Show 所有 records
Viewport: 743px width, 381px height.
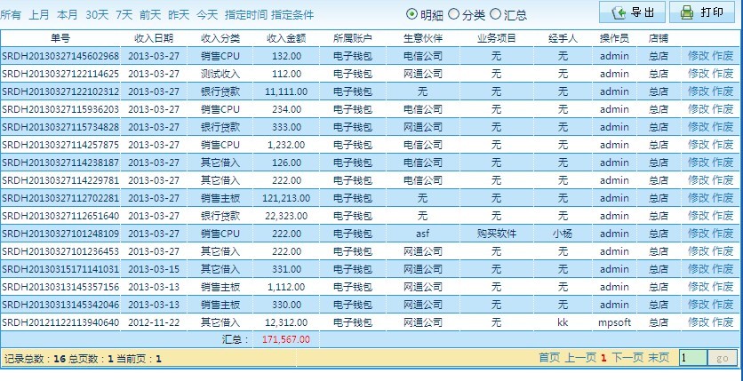(x=11, y=14)
